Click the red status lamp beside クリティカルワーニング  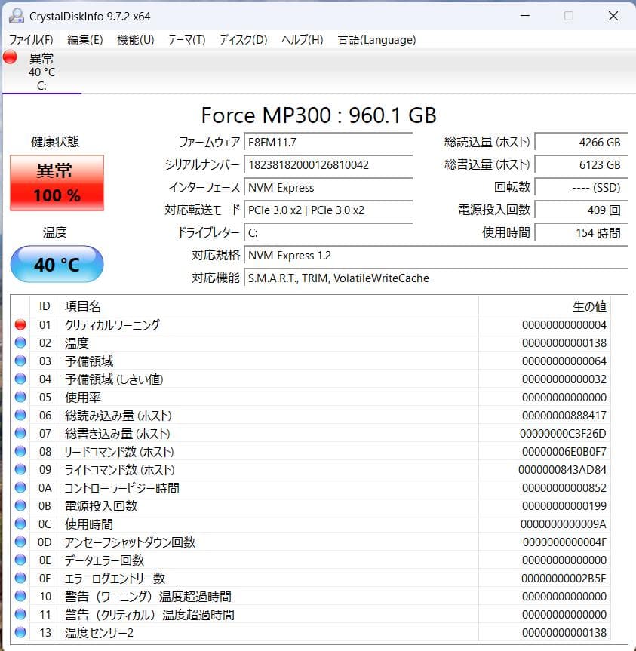19,324
